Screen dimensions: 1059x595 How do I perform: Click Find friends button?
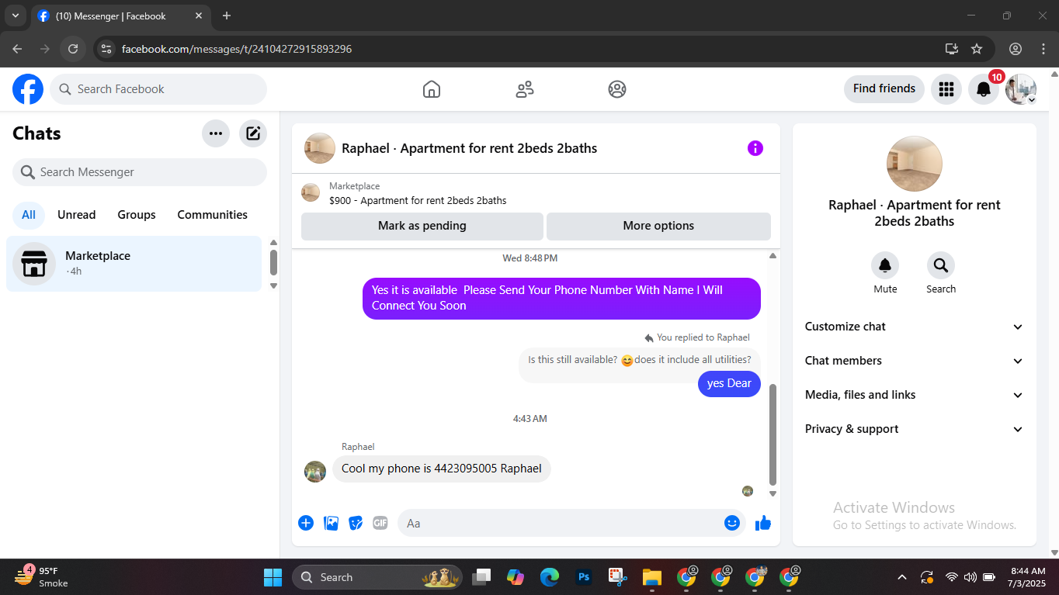pos(884,88)
